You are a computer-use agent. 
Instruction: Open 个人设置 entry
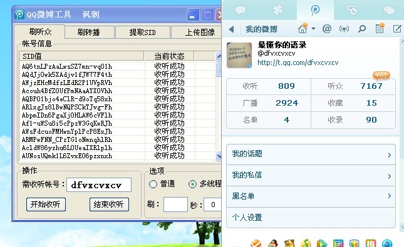click(311, 218)
